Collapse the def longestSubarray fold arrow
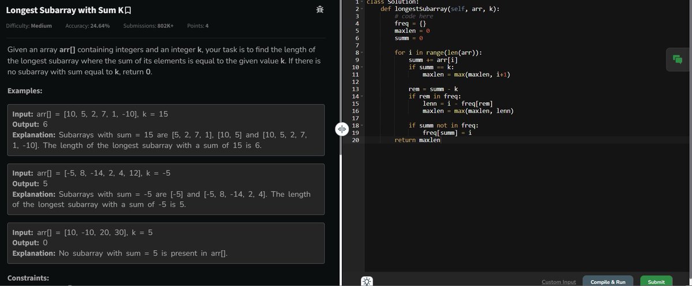The width and height of the screenshot is (692, 286). (363, 9)
